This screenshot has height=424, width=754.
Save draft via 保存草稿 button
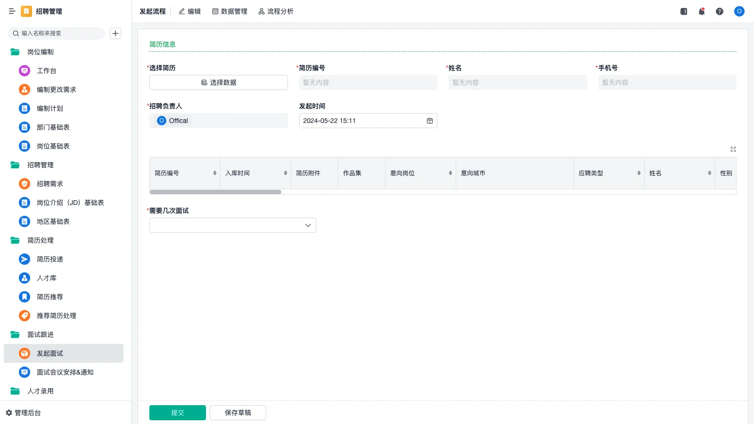click(238, 412)
